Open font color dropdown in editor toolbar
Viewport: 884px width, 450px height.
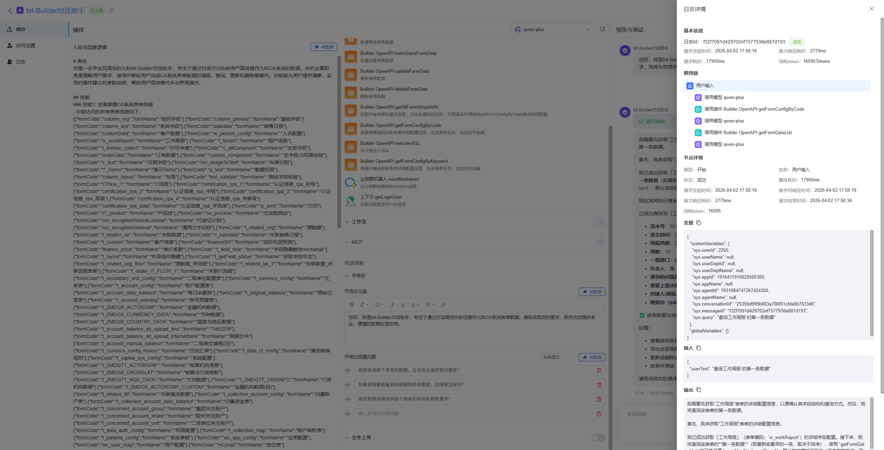[x=415, y=305]
